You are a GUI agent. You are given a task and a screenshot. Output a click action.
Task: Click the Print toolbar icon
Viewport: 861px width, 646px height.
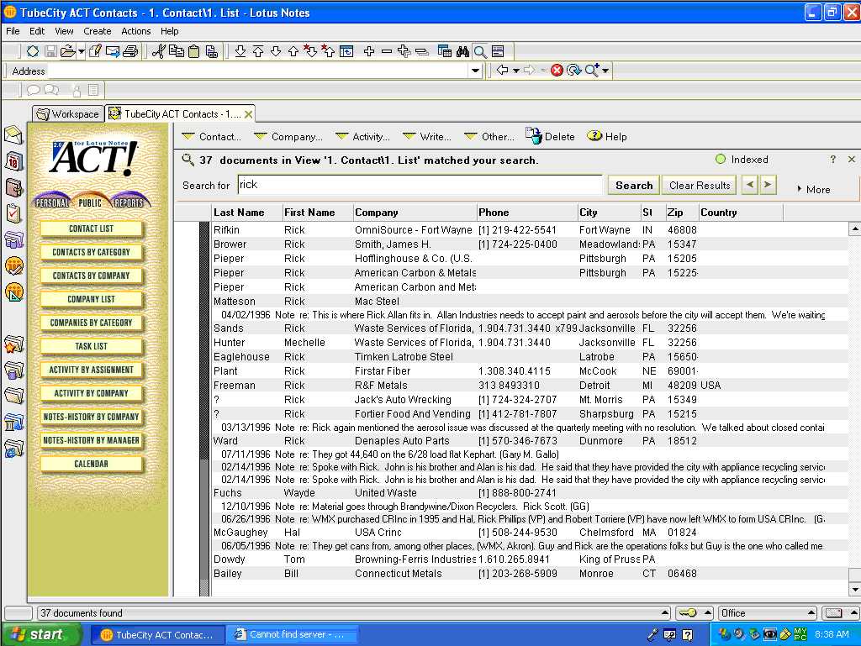(130, 51)
